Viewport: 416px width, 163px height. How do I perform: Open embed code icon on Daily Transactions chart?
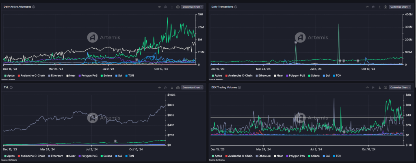(367, 7)
